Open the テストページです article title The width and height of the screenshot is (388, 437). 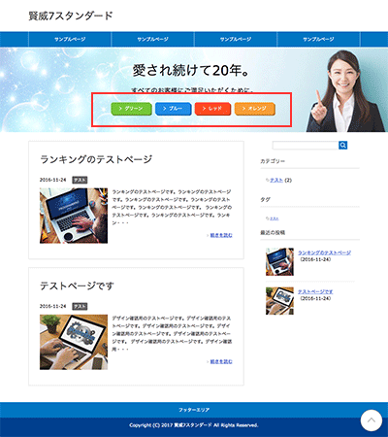pos(77,286)
